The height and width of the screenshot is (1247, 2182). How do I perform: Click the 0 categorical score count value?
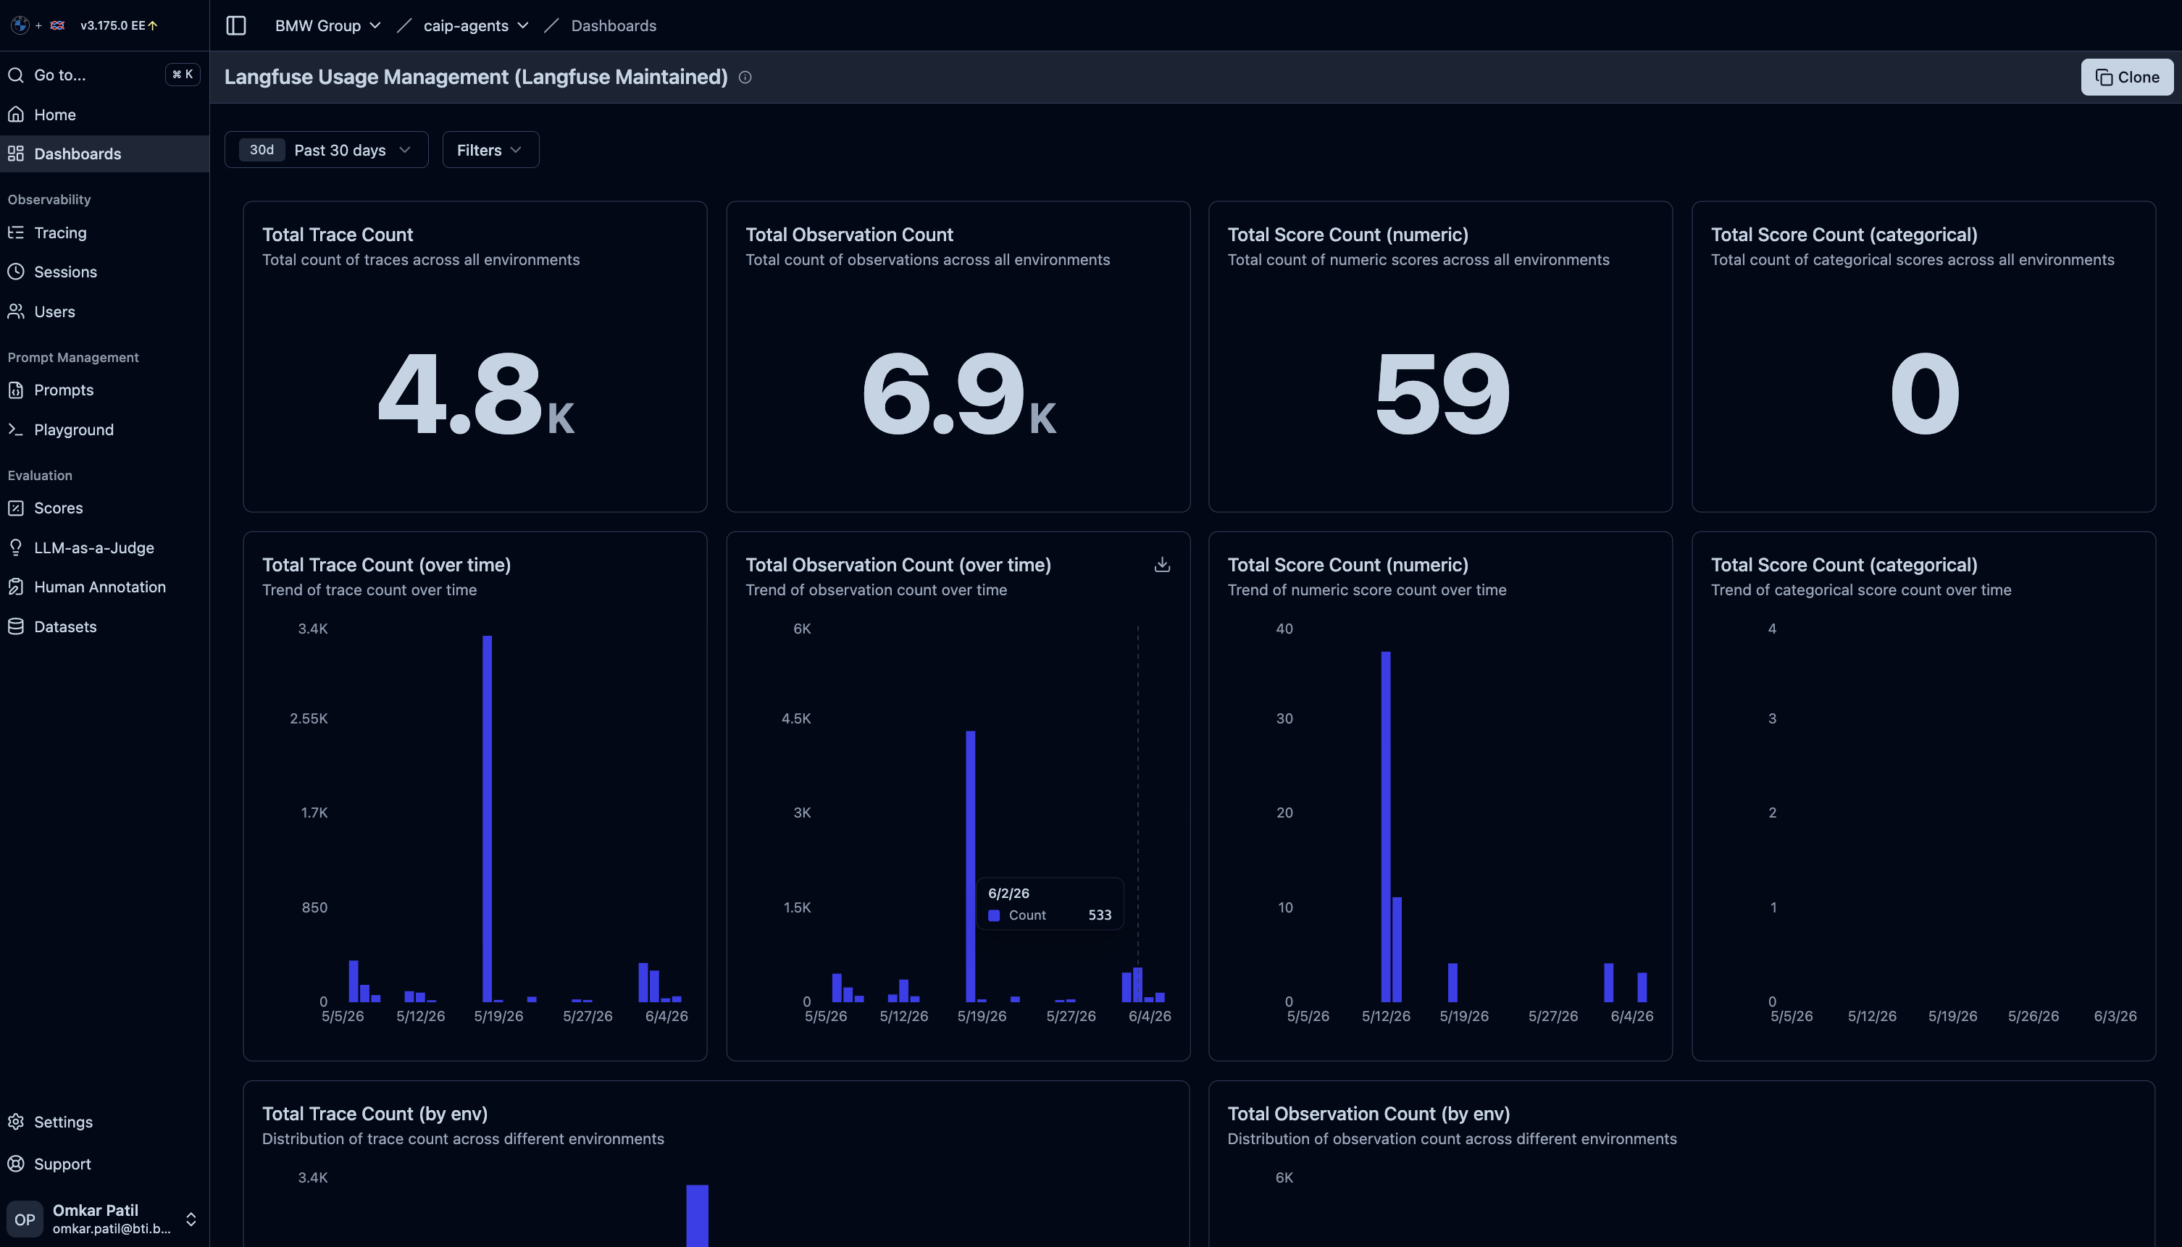[x=1924, y=394]
